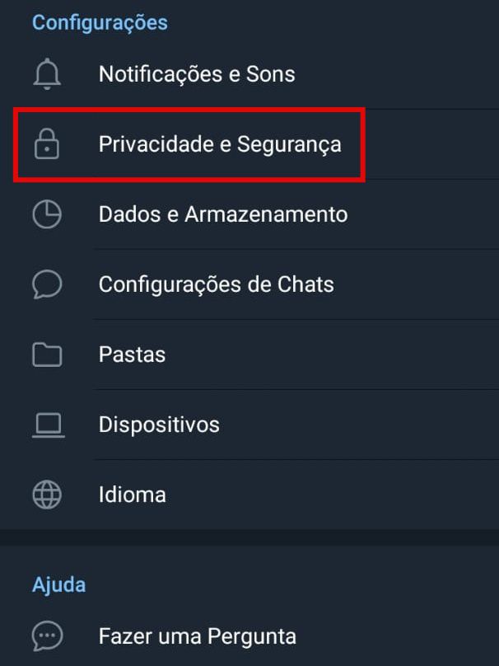Open Notificações e Sons settings
499x666 pixels.
click(197, 74)
